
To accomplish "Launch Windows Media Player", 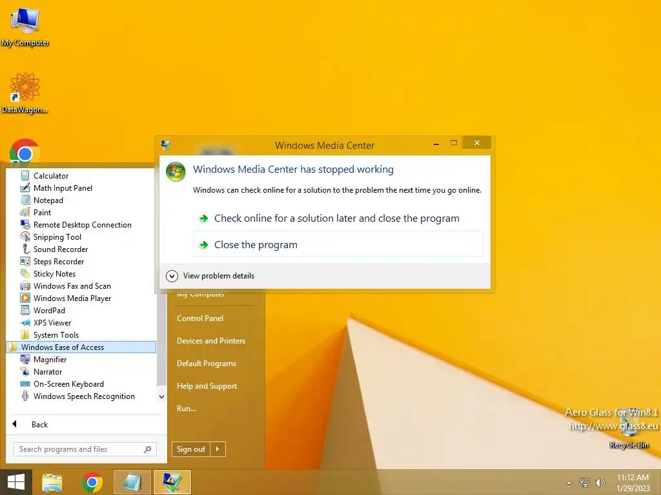I will pyautogui.click(x=66, y=298).
